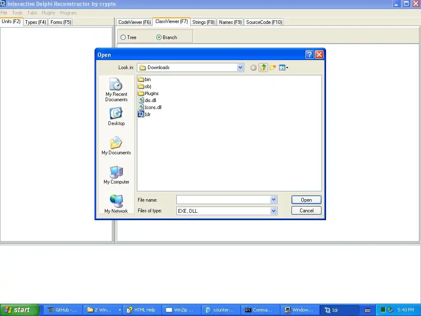Open the Tabs menu
Screen dimensions: 421x316
click(x=32, y=13)
